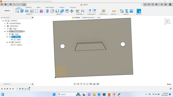Expand the Document Settings node

(x=5, y=23)
